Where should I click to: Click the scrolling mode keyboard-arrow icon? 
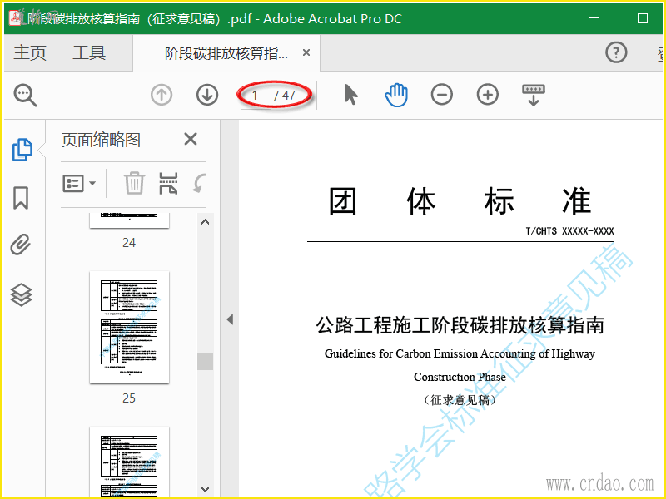534,95
